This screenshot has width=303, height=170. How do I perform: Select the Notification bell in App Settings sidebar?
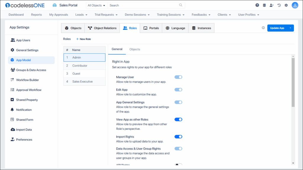[13, 109]
